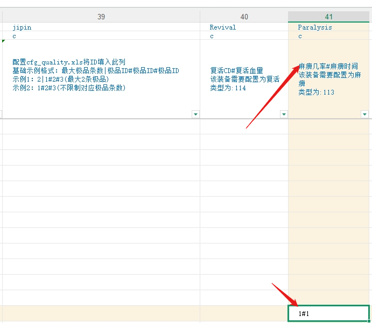The height and width of the screenshot is (323, 372).
Task: Click the 复活CD#复活血量 description cell
Action: point(244,79)
